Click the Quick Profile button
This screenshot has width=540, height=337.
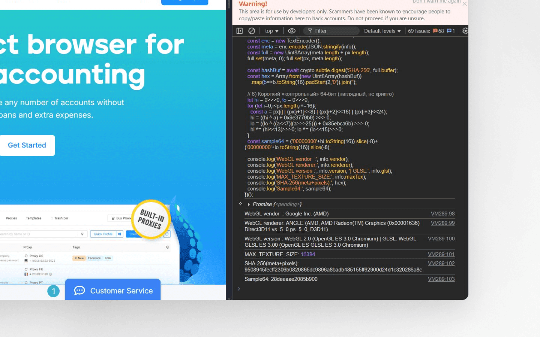[x=103, y=234]
